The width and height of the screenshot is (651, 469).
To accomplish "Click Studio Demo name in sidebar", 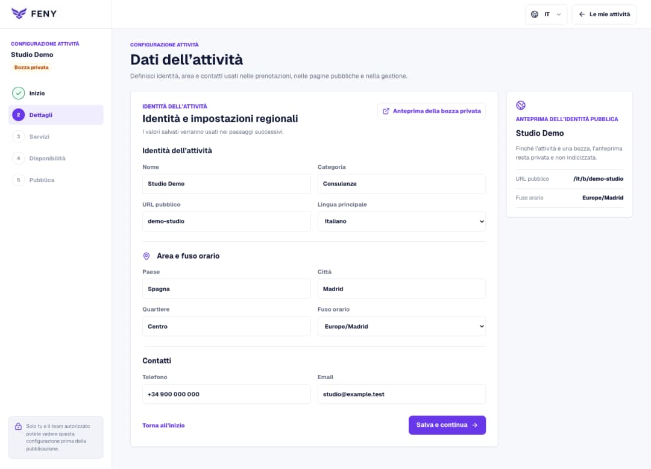I will tap(32, 54).
